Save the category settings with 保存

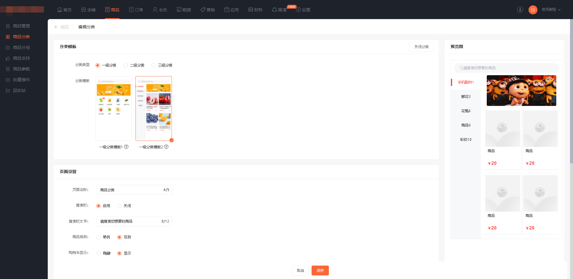tap(320, 271)
